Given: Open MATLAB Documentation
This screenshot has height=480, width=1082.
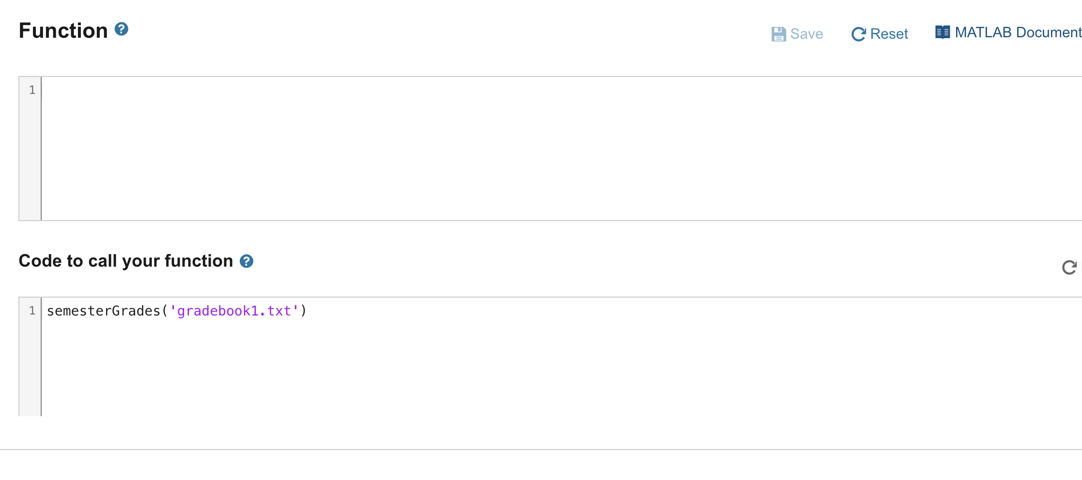Looking at the screenshot, I should click(x=1007, y=32).
